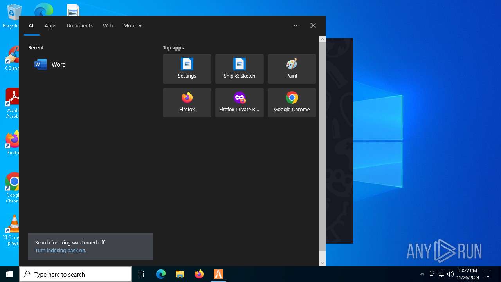The image size is (501, 282).
Task: Switch to the Apps search tab
Action: 50,26
